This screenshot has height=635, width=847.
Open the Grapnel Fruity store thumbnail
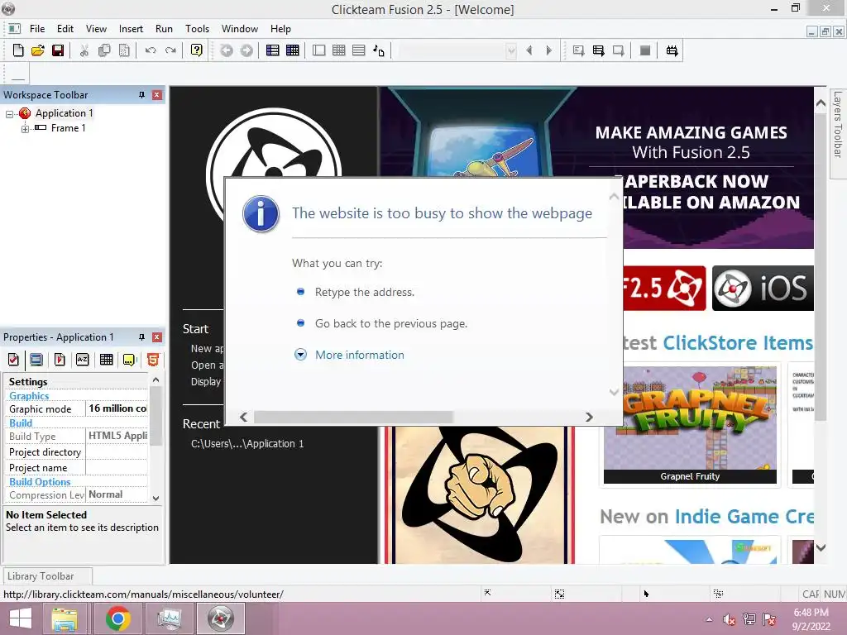click(x=690, y=424)
